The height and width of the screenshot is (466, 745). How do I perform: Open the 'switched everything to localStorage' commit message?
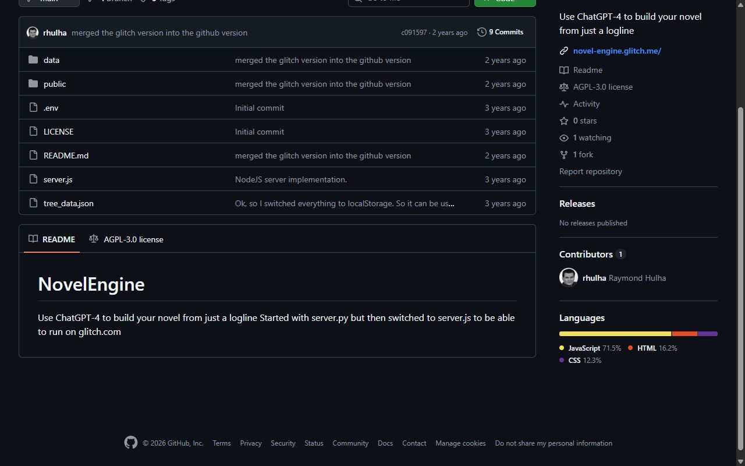coord(345,203)
